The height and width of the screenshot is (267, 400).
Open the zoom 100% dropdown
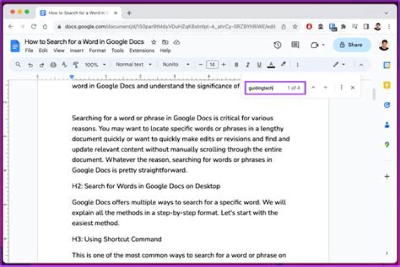pos(94,65)
